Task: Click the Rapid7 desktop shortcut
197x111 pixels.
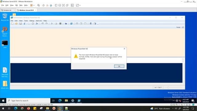Action: click(x=5, y=32)
